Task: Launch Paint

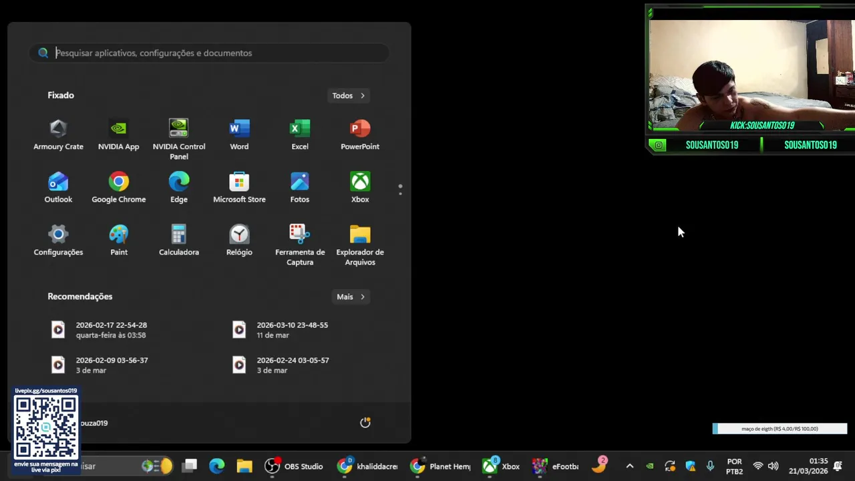Action: coord(118,240)
